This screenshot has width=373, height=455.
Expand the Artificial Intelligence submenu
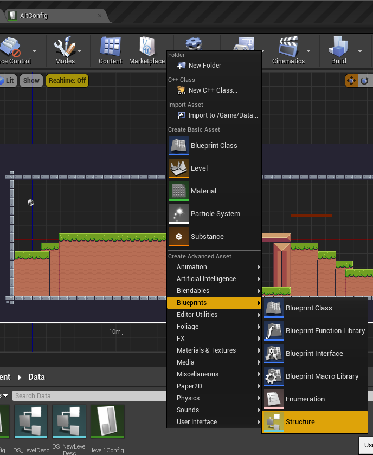click(214, 279)
